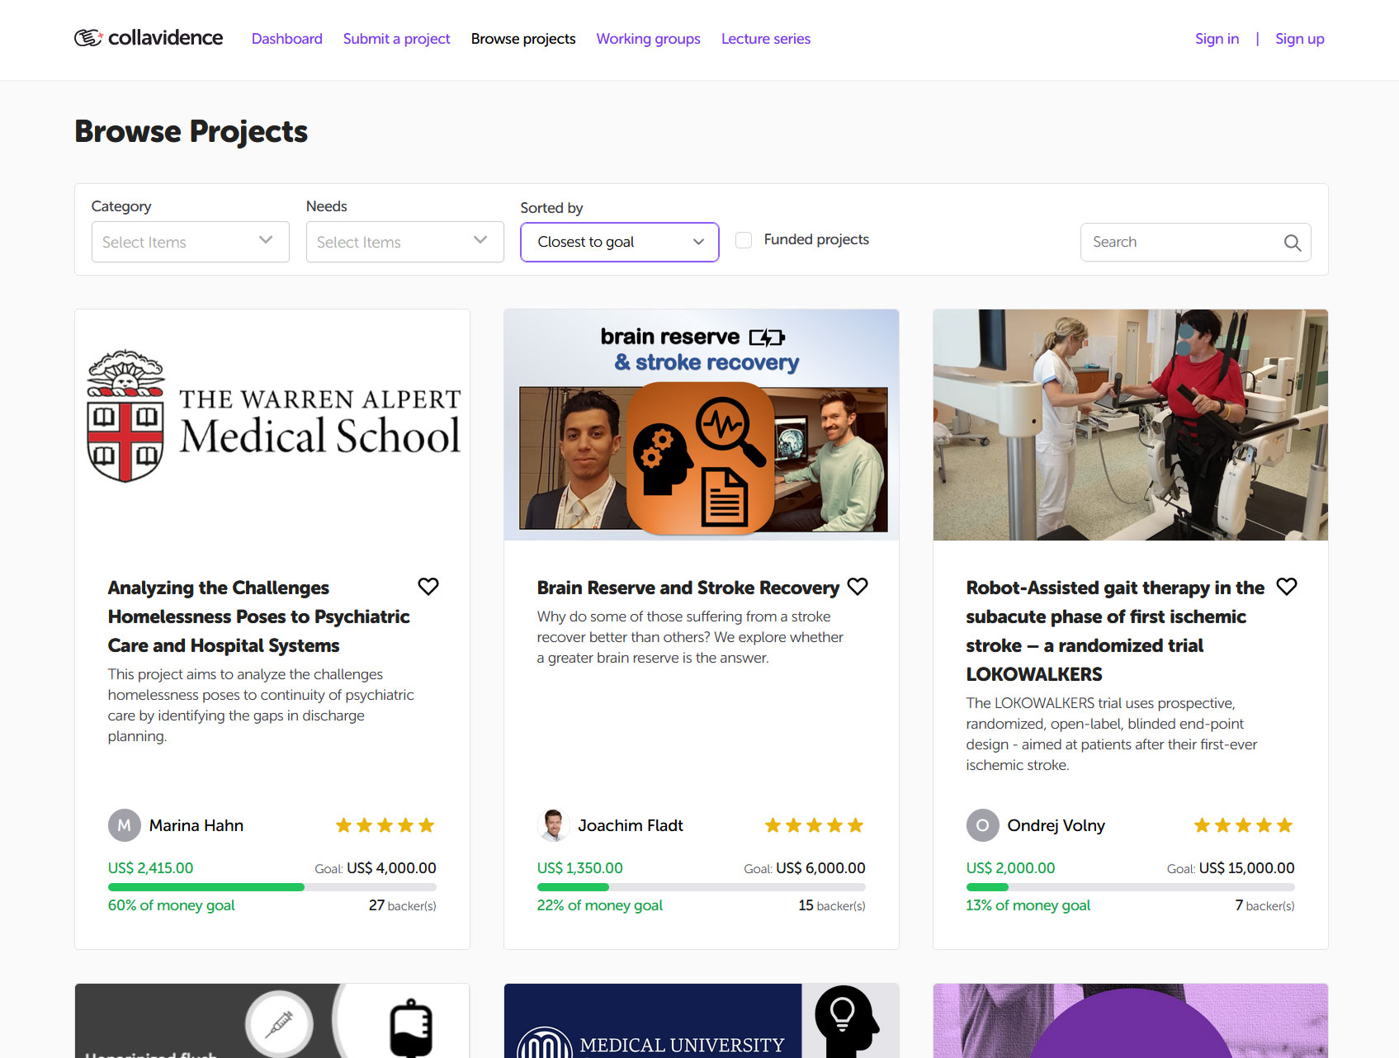Image resolution: width=1399 pixels, height=1058 pixels.
Task: Go to the Dashboard menu item
Action: tap(286, 39)
